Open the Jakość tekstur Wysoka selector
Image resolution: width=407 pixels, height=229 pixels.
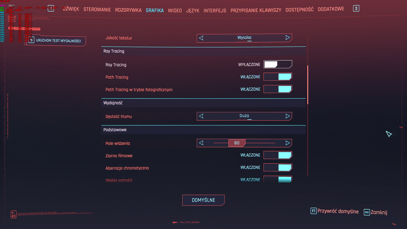[244, 38]
